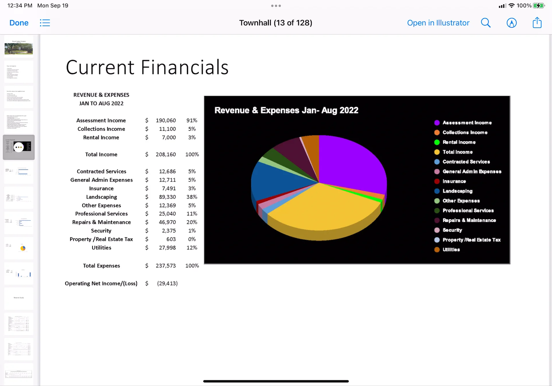Click the Assessment Income value 190,060

coord(166,121)
